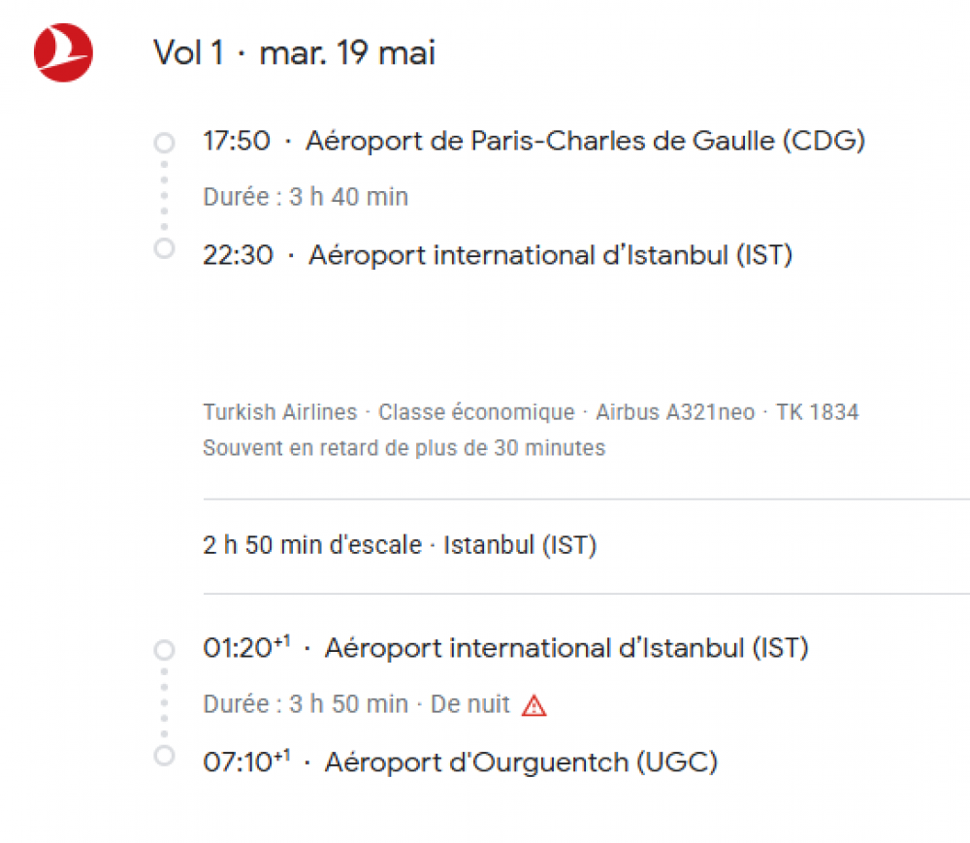The image size is (970, 843).
Task: Click the 17:50 departure time
Action: tap(236, 142)
